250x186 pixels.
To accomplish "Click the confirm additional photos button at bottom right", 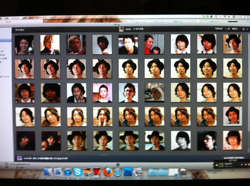I will 234,158.
